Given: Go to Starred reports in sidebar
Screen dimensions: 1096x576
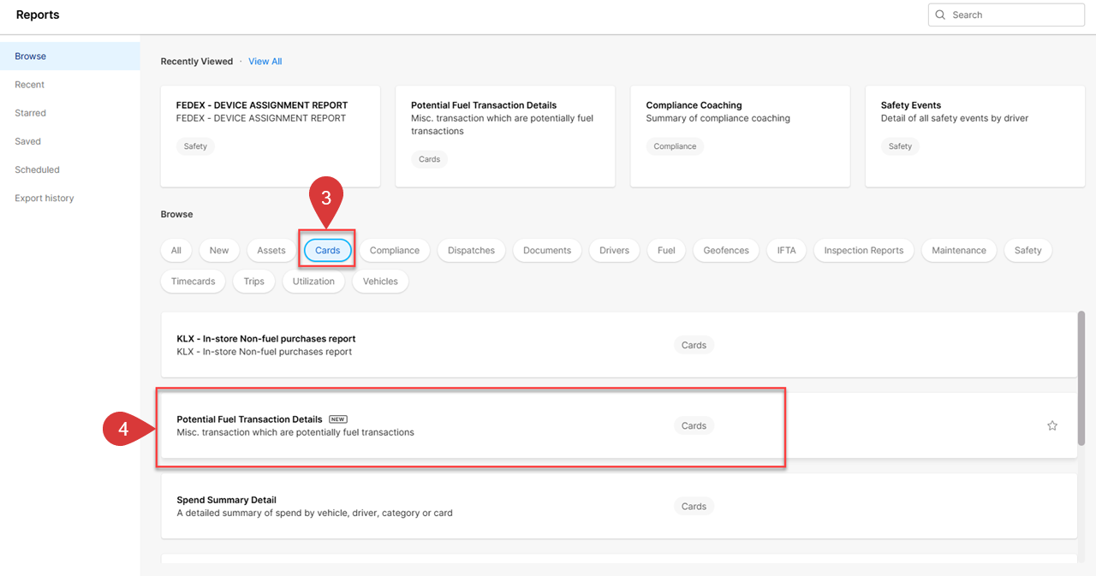Looking at the screenshot, I should [31, 113].
